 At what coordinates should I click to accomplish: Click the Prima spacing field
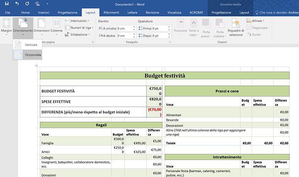pos(160,28)
